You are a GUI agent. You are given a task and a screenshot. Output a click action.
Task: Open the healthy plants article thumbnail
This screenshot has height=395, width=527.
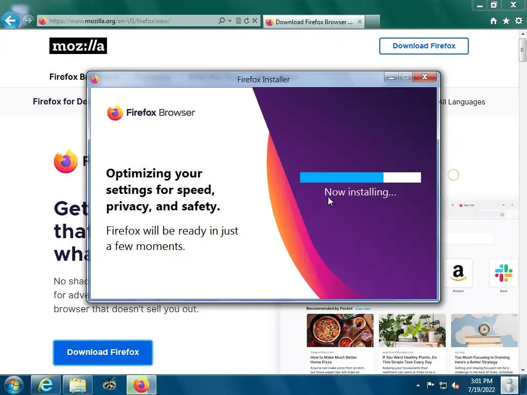[x=412, y=331]
